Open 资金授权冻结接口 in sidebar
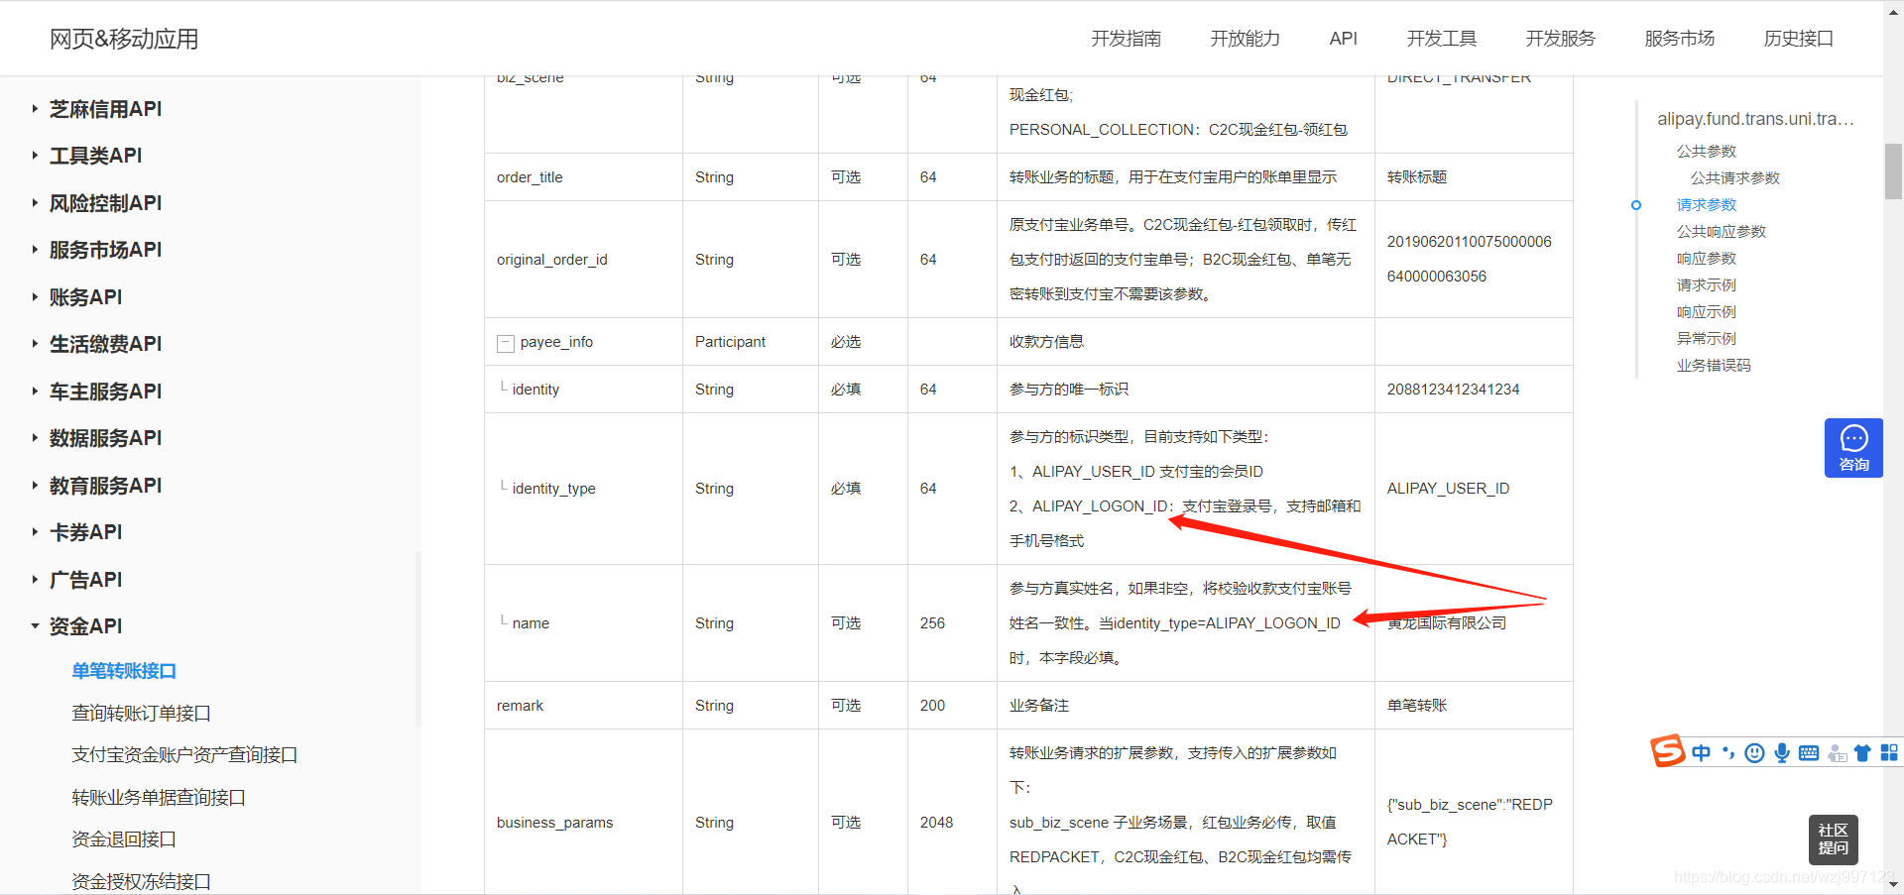 pyautogui.click(x=141, y=881)
